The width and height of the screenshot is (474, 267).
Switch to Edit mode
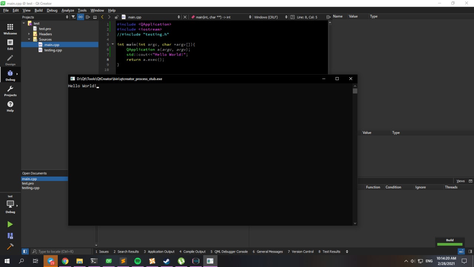coord(10,44)
